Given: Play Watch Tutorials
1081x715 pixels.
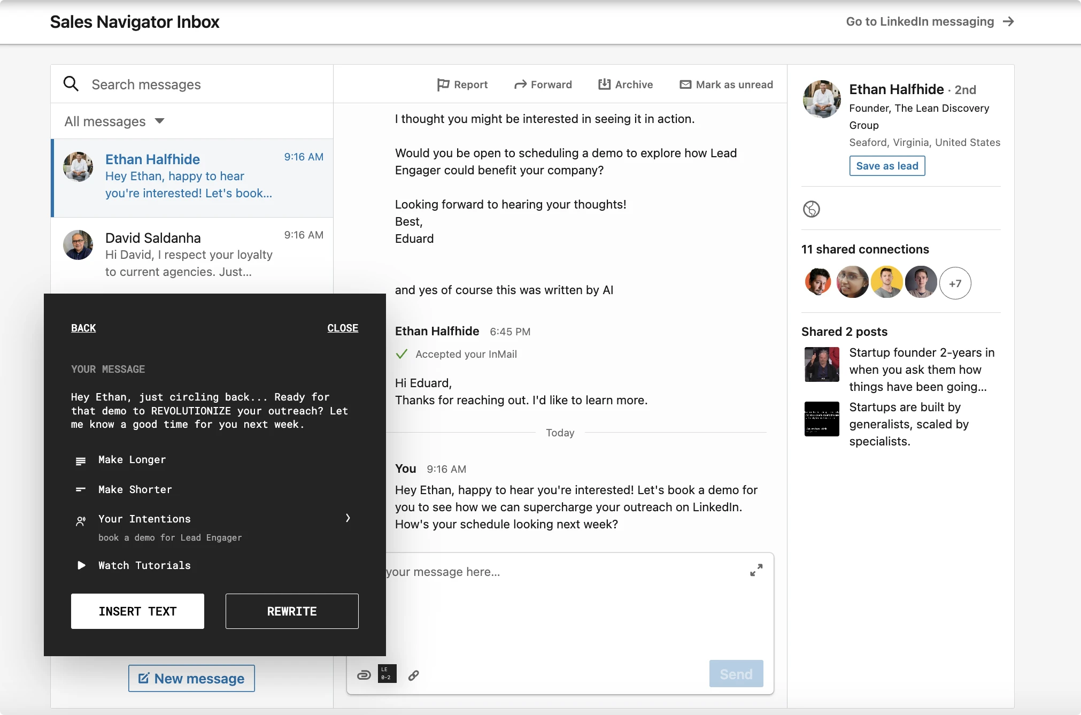Looking at the screenshot, I should 144,565.
